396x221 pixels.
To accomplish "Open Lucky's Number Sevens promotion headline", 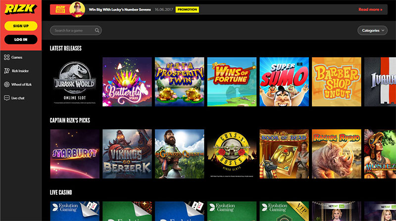I will point(120,9).
